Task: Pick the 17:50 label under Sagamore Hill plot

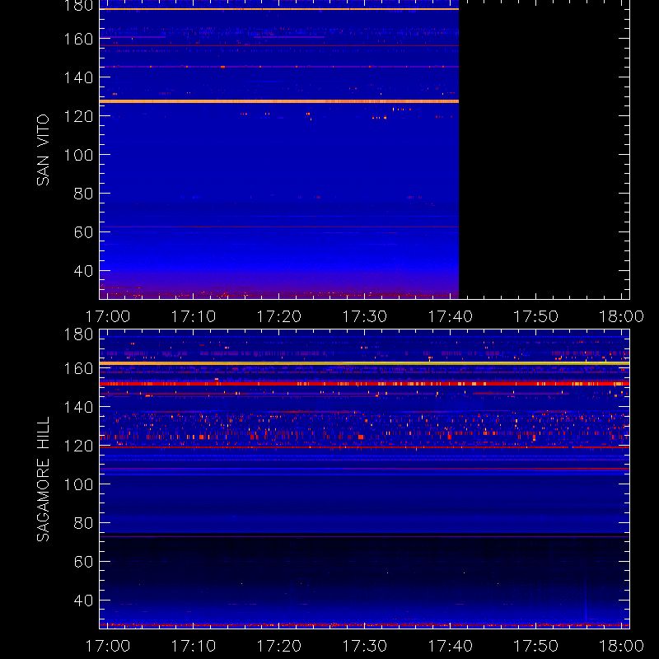Action: click(536, 646)
